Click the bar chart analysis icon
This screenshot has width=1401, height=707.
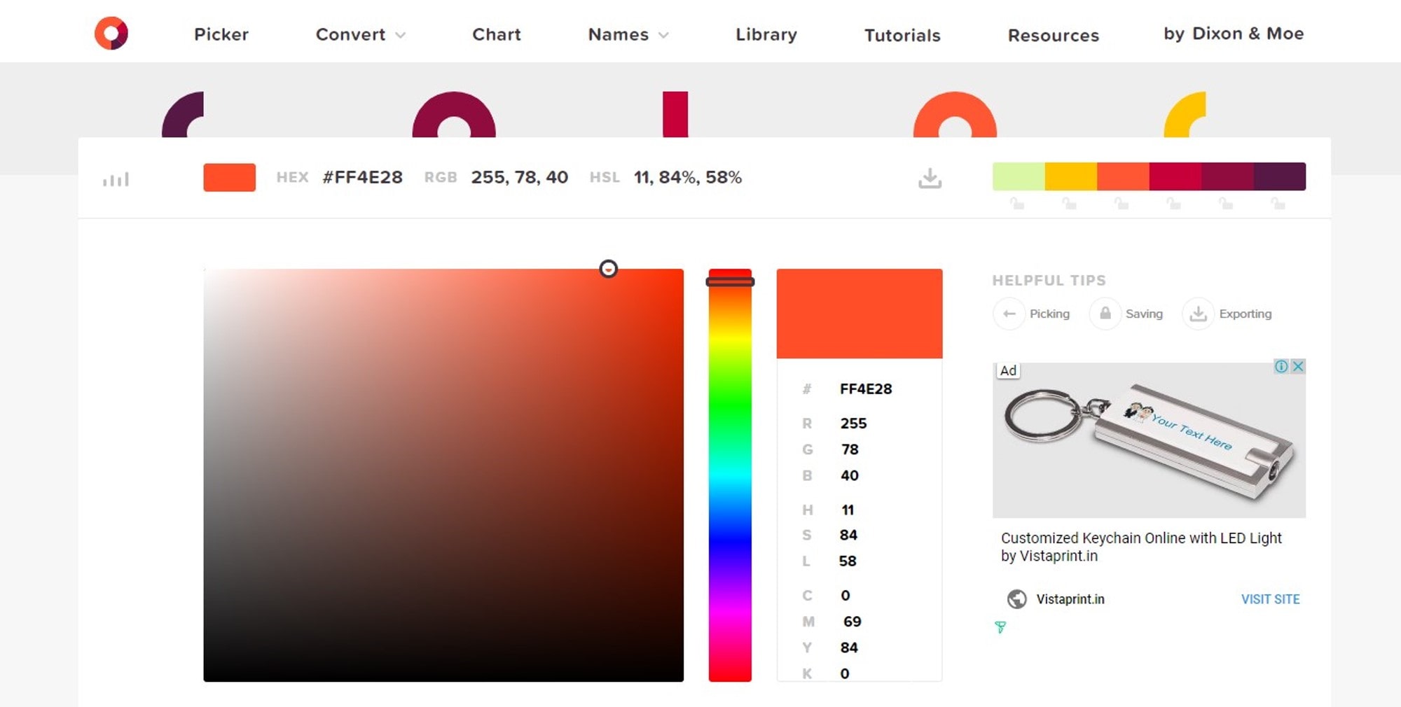tap(114, 178)
